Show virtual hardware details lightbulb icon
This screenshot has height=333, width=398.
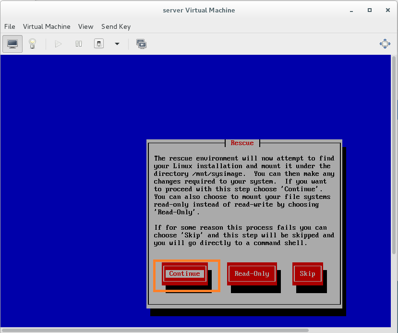tap(32, 44)
